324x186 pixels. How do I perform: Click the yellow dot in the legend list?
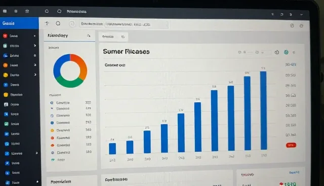tap(52, 130)
